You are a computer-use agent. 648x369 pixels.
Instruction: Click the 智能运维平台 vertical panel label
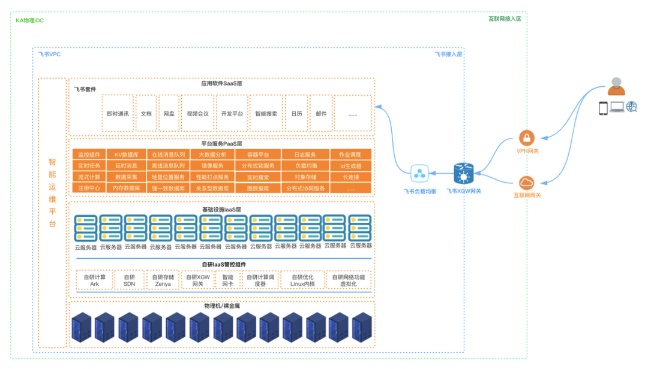(x=52, y=192)
